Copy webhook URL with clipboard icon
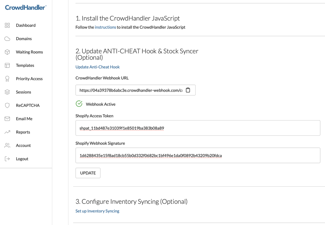 (188, 90)
